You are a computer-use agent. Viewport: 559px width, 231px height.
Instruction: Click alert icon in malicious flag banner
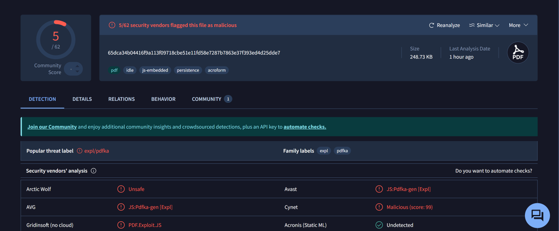coord(112,25)
